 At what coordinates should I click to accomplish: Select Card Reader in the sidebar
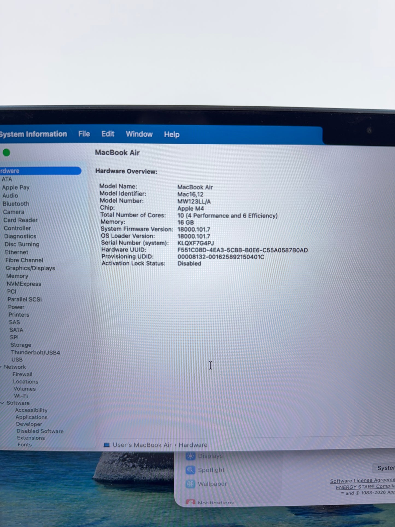point(21,220)
